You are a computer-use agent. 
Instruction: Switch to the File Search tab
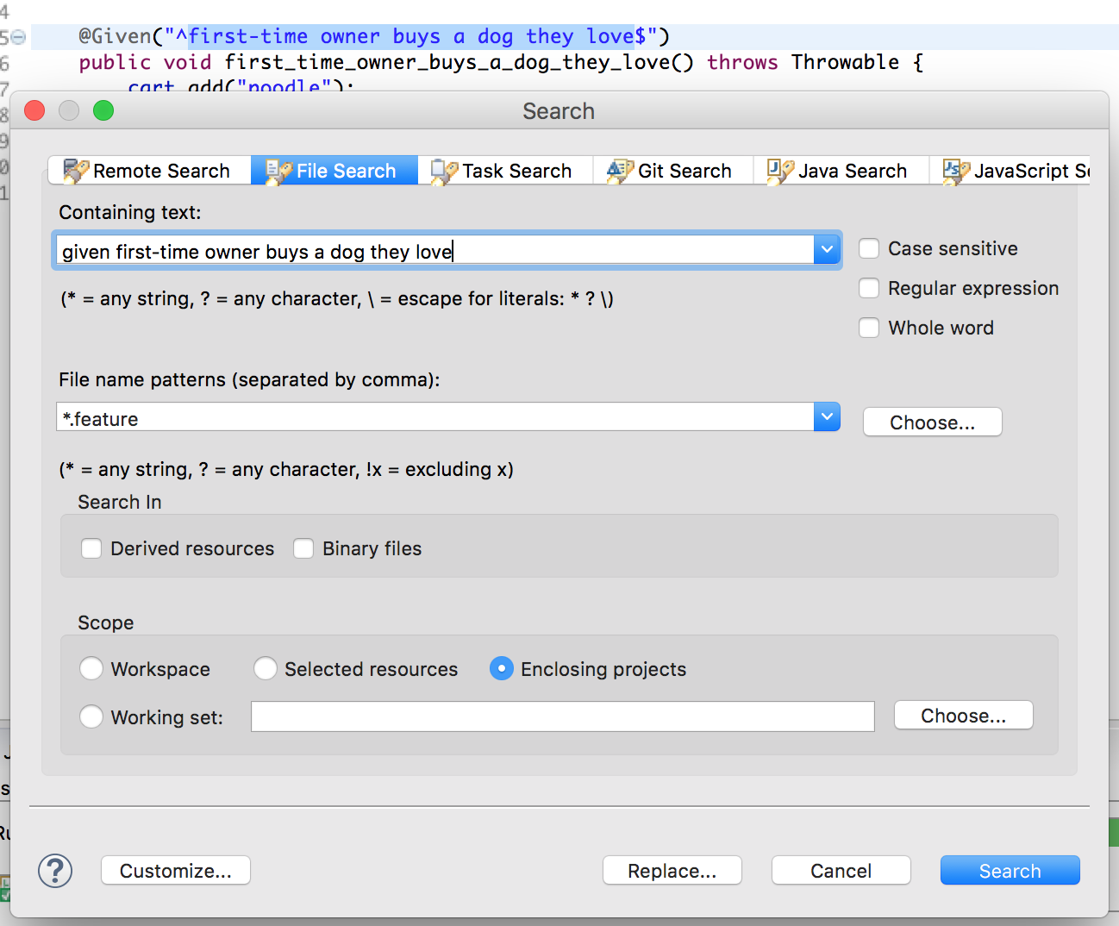334,170
